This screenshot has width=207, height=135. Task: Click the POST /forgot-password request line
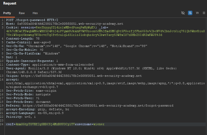[32, 20]
